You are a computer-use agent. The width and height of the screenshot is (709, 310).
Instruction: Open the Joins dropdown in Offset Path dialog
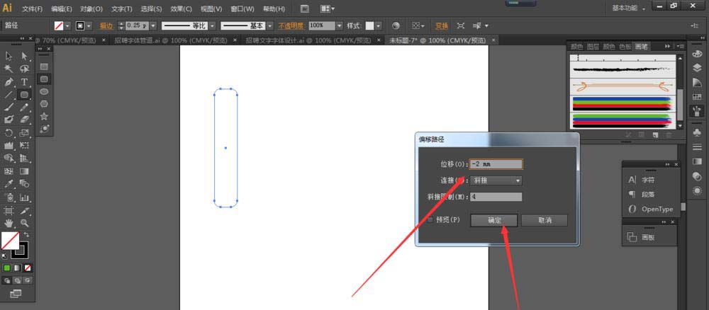[496, 180]
